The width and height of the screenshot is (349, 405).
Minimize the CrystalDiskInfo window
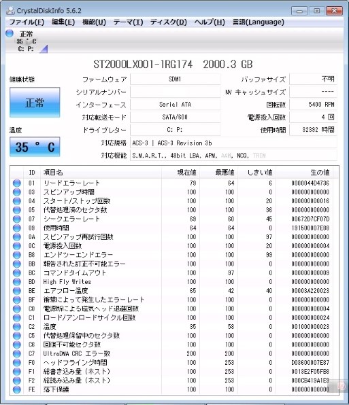click(299, 11)
